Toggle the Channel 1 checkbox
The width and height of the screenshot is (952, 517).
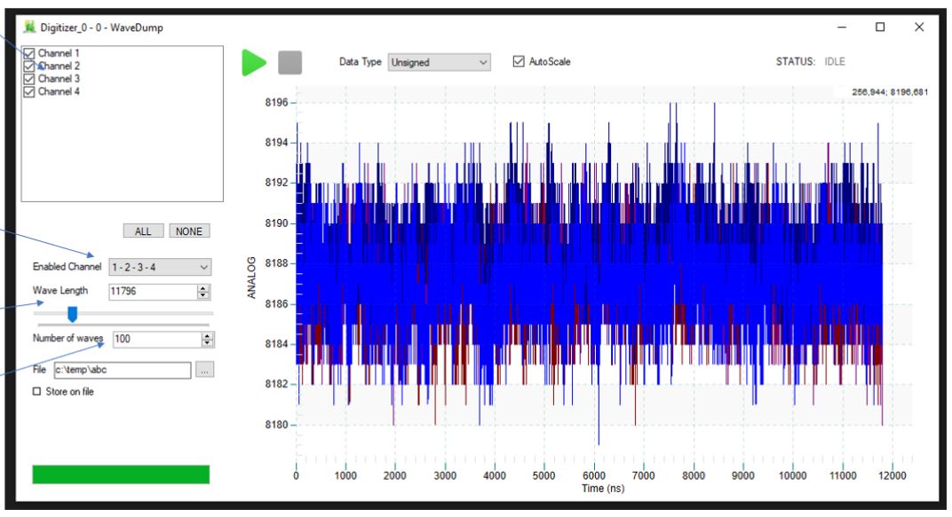click(x=29, y=53)
